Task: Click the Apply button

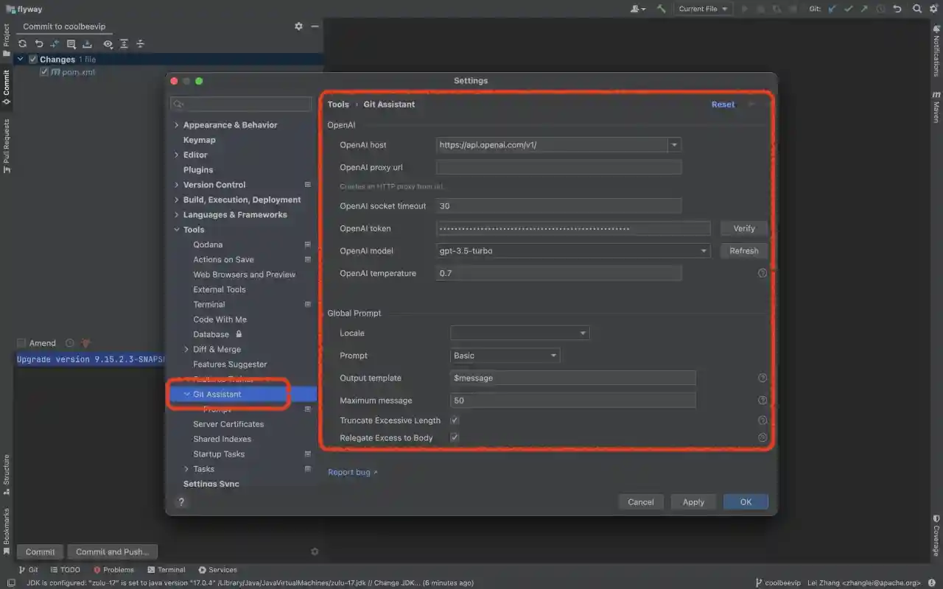Action: coord(693,502)
